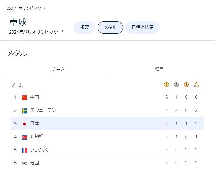Image resolution: width=215 pixels, height=170 pixels.
Task: Click the Sweden flag icon
Action: (24, 111)
